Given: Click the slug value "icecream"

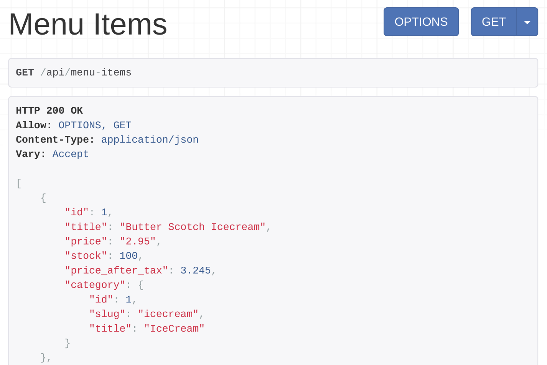Looking at the screenshot, I should pyautogui.click(x=168, y=314).
